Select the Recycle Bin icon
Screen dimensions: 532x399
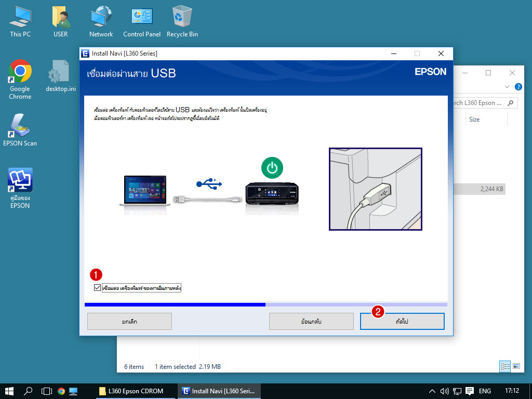[182, 21]
